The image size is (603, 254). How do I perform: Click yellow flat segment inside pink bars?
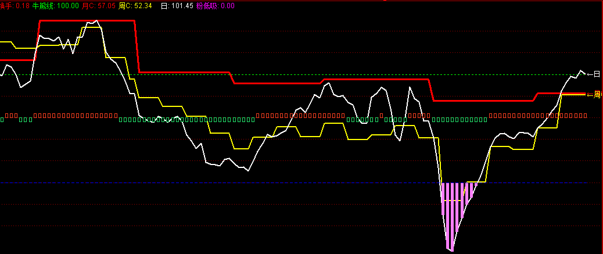pyautogui.click(x=452, y=201)
